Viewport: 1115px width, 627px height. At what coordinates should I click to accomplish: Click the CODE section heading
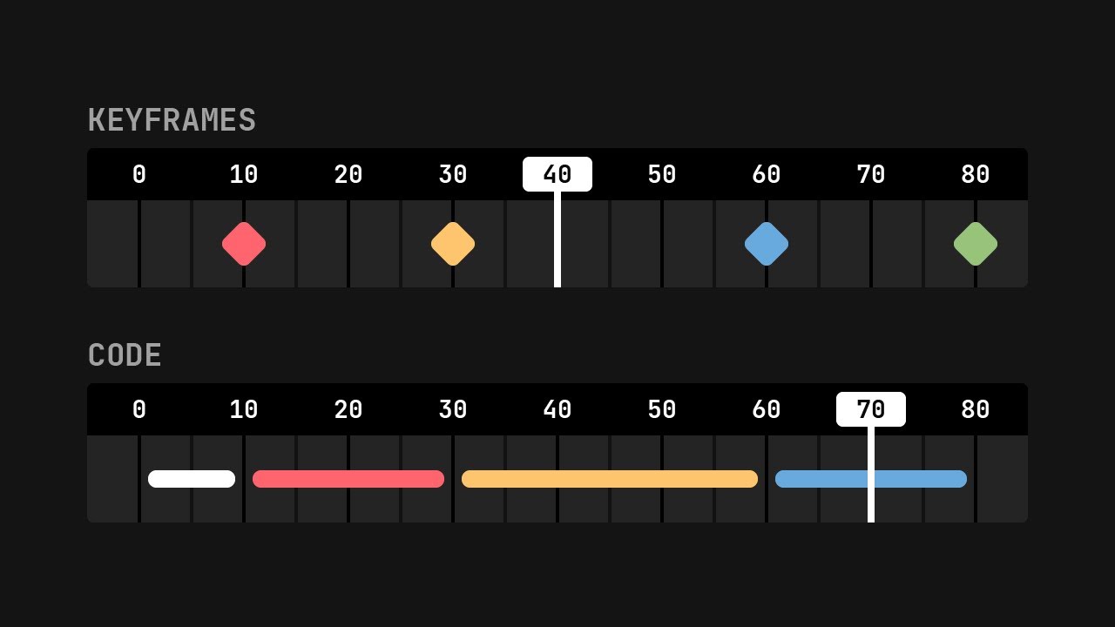click(x=125, y=355)
